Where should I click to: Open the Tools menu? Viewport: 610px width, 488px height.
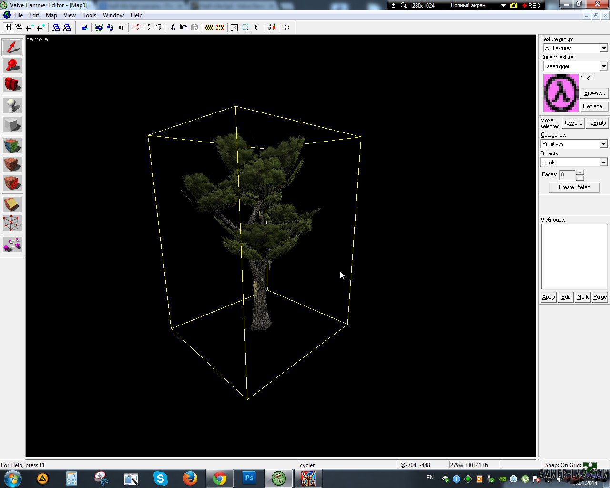(x=89, y=15)
